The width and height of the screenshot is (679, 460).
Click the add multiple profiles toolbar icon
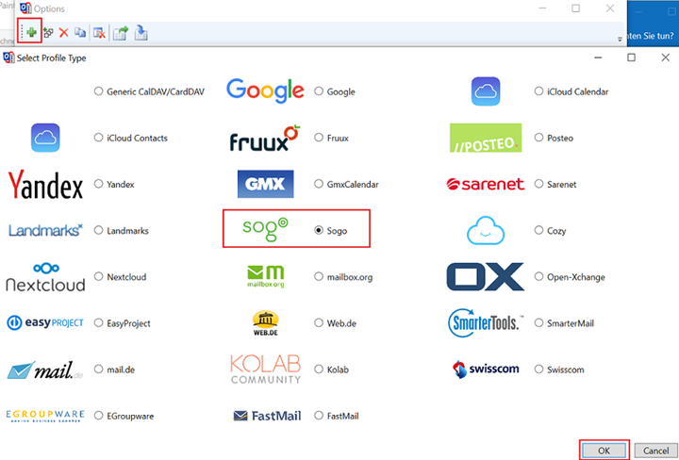click(48, 32)
